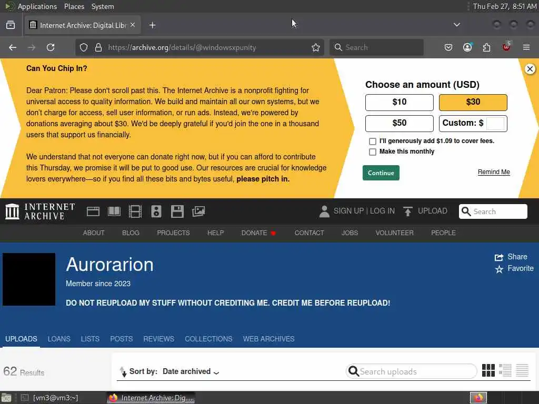Open the Video film icon
The width and height of the screenshot is (539, 404).
click(135, 211)
